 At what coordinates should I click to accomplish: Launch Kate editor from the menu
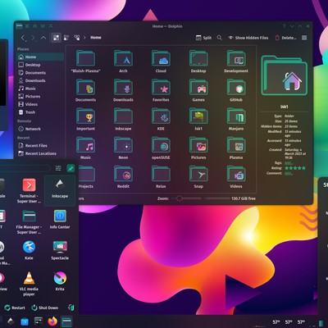click(29, 250)
